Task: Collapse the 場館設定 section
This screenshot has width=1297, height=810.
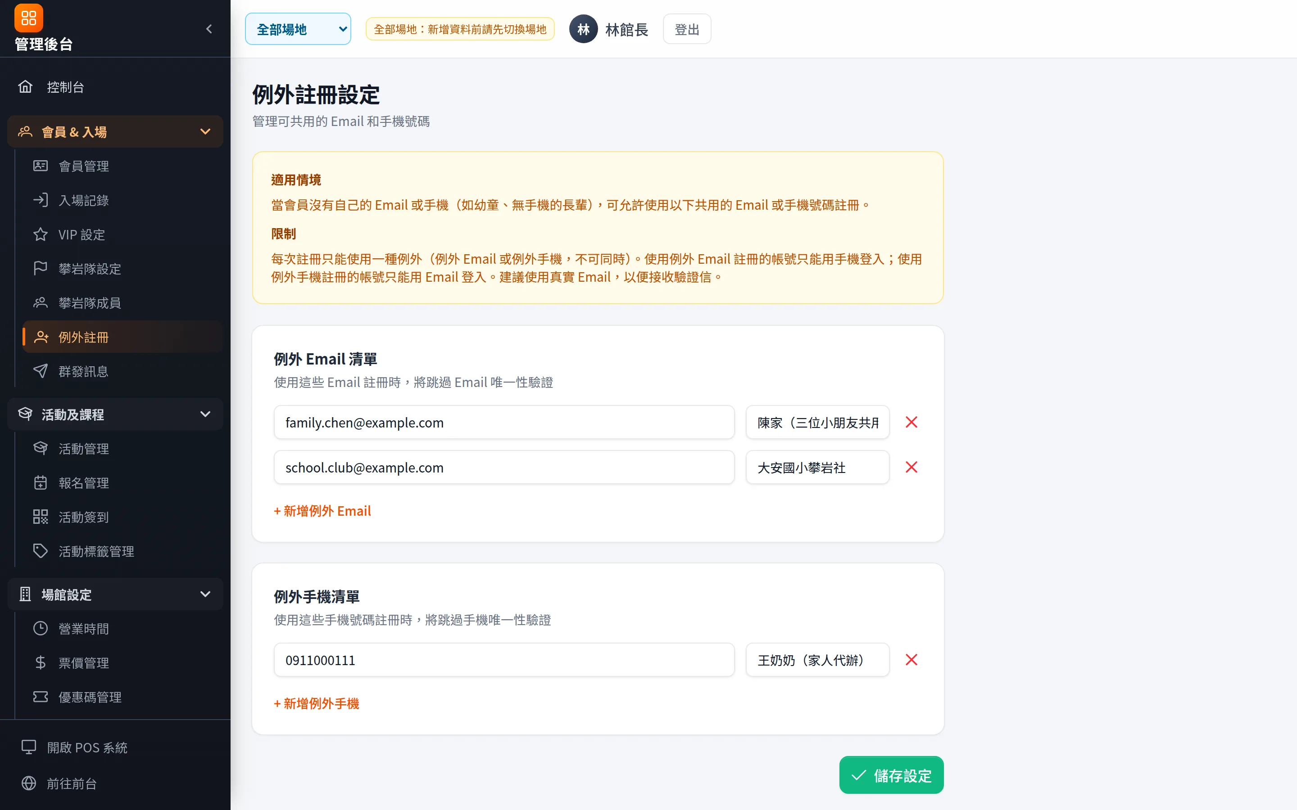Action: click(x=115, y=594)
